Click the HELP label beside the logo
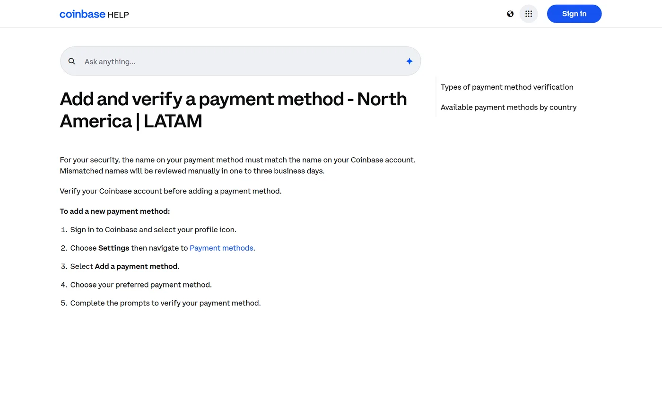Screen dimensions: 662x413 118,15
